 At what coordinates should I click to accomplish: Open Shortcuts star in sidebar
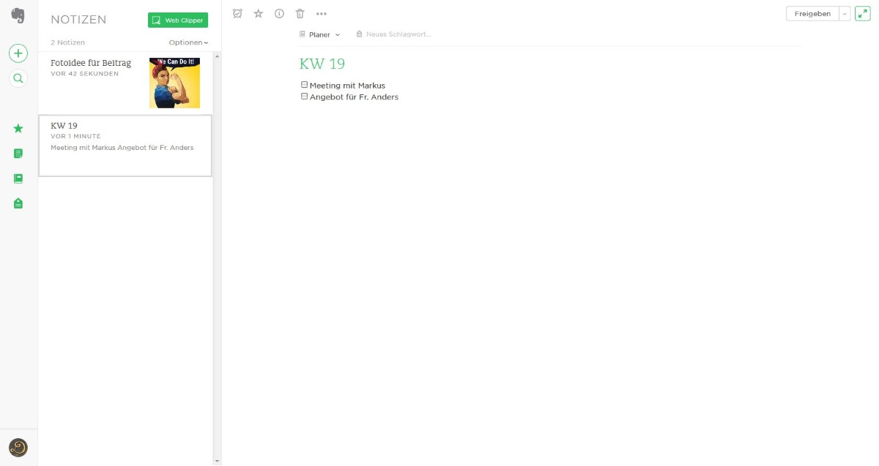click(18, 128)
